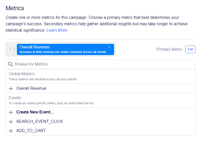Grab the drag handle on Overall Revenue metric
The width and height of the screenshot is (200, 142).
click(15, 49)
